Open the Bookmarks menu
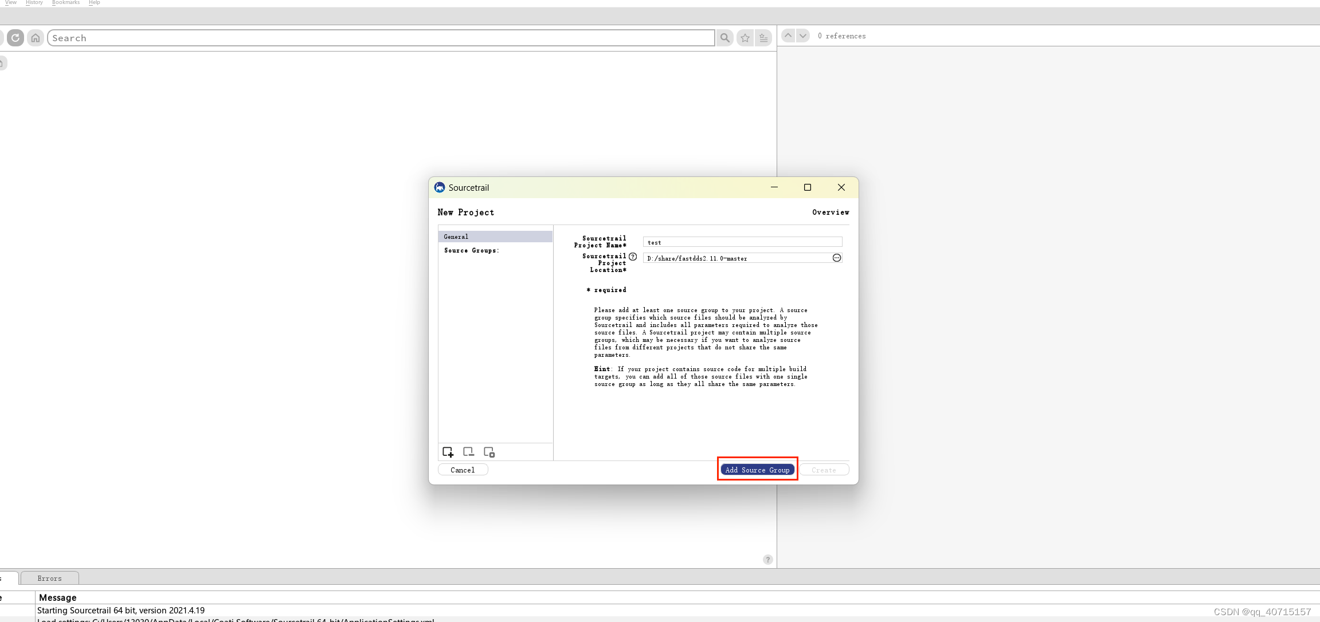 [66, 2]
